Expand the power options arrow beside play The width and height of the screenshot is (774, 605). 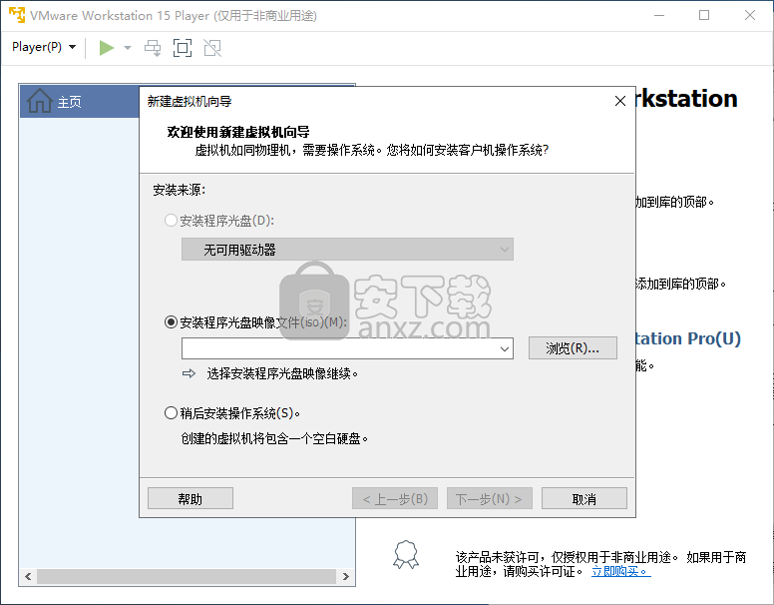(x=128, y=48)
